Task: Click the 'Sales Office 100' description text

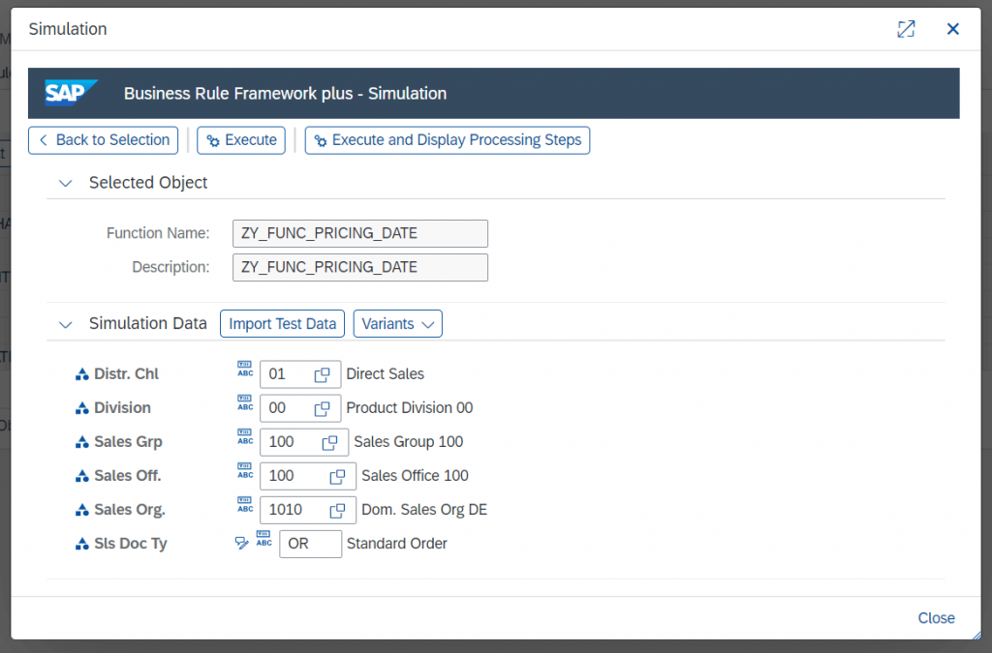Action: (415, 476)
